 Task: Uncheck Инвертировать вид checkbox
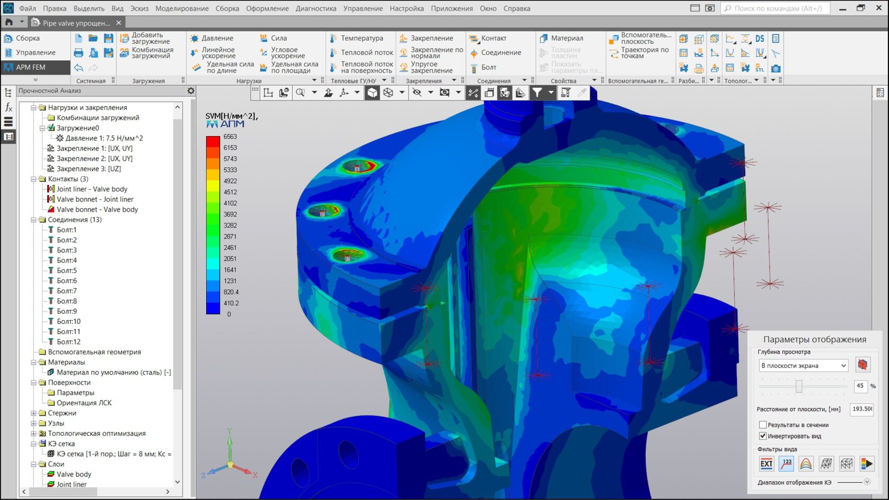point(763,436)
